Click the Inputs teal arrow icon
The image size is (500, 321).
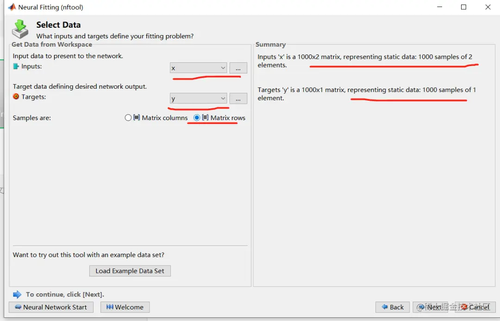[16, 66]
